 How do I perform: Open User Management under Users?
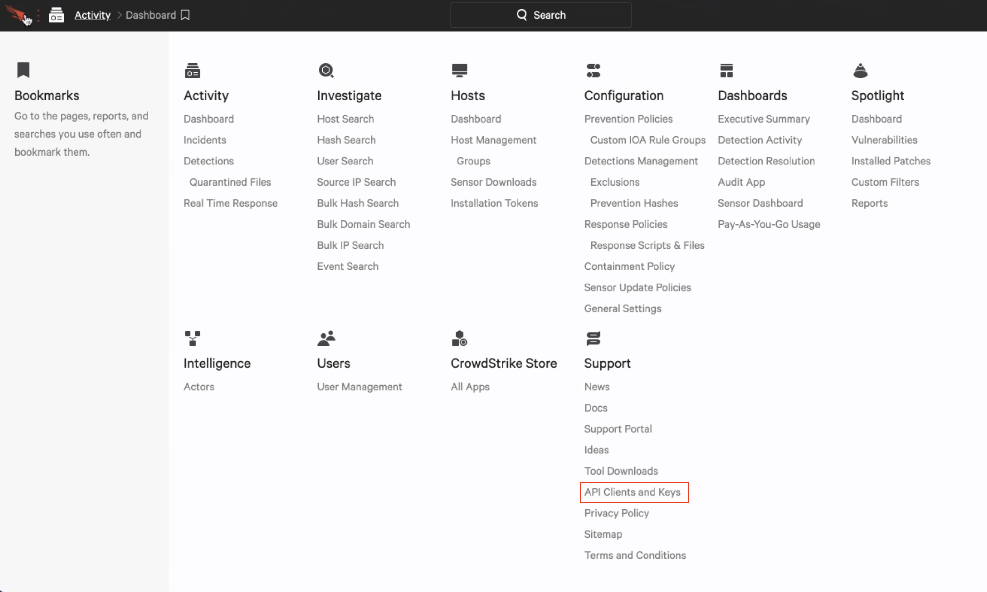point(359,386)
